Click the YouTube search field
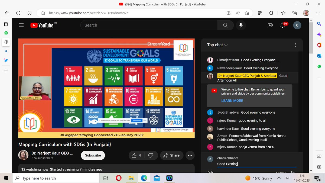The width and height of the screenshot is (325, 183). coord(149,25)
